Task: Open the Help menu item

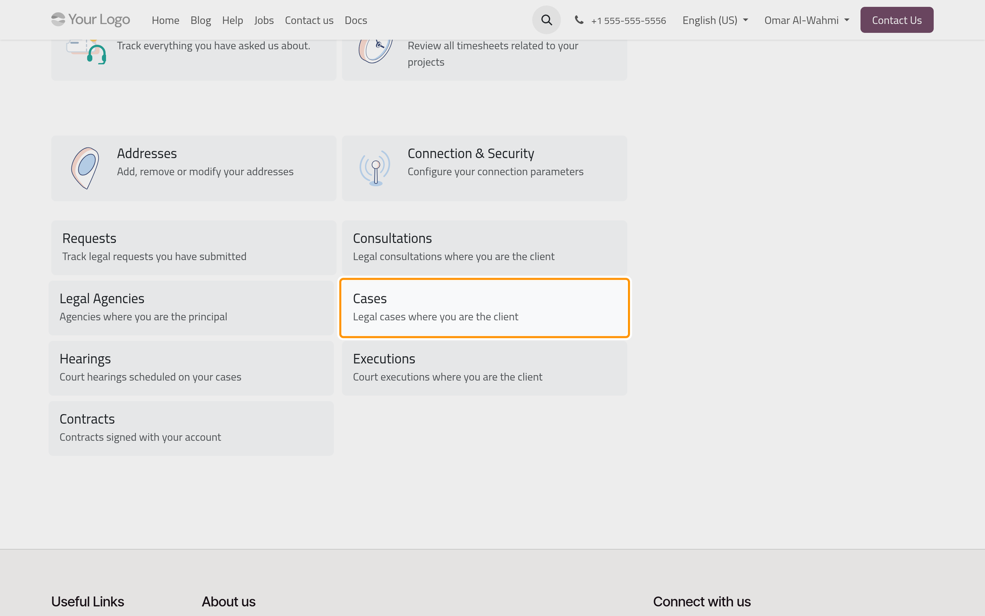Action: point(232,20)
